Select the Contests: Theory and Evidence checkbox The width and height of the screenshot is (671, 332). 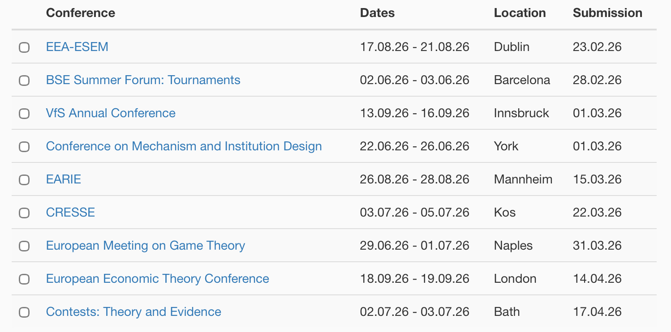(24, 312)
